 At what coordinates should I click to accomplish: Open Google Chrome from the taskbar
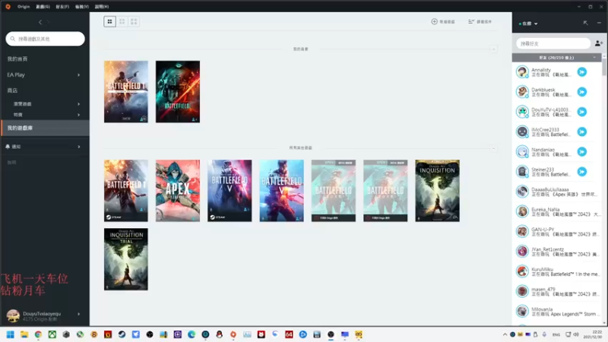point(38,334)
